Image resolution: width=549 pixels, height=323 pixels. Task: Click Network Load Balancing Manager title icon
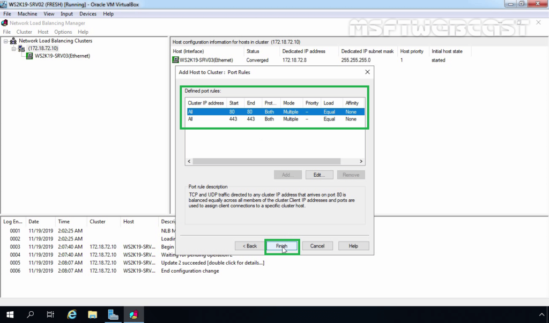click(4, 22)
